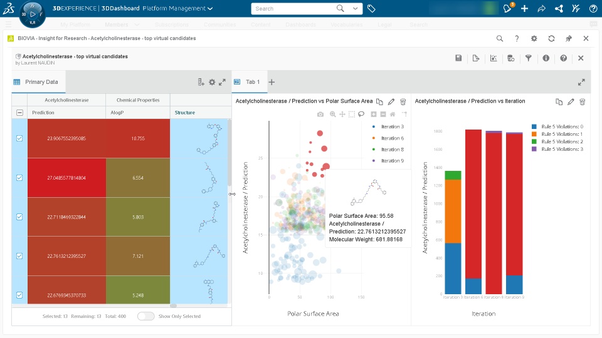
Task: Edit the Polar Surface Area chart
Action: [391, 101]
